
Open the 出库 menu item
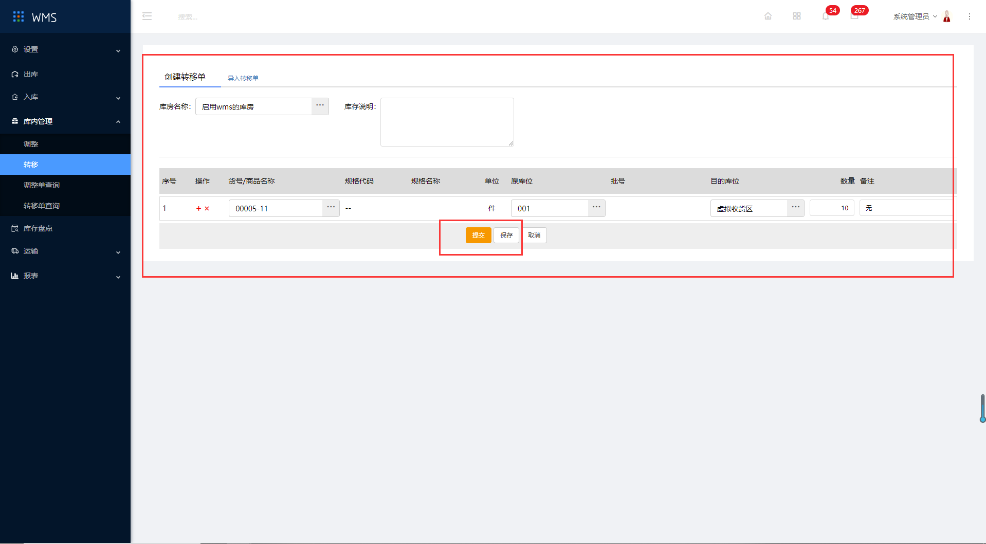point(65,74)
